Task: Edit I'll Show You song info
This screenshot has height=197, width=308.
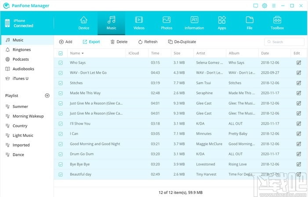Action: tap(299, 123)
